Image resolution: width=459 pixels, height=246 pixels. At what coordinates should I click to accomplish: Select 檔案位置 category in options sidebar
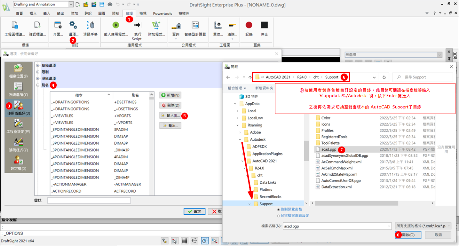[18, 71]
